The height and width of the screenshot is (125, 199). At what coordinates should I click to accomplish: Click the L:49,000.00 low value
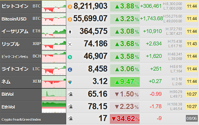pos(173,21)
